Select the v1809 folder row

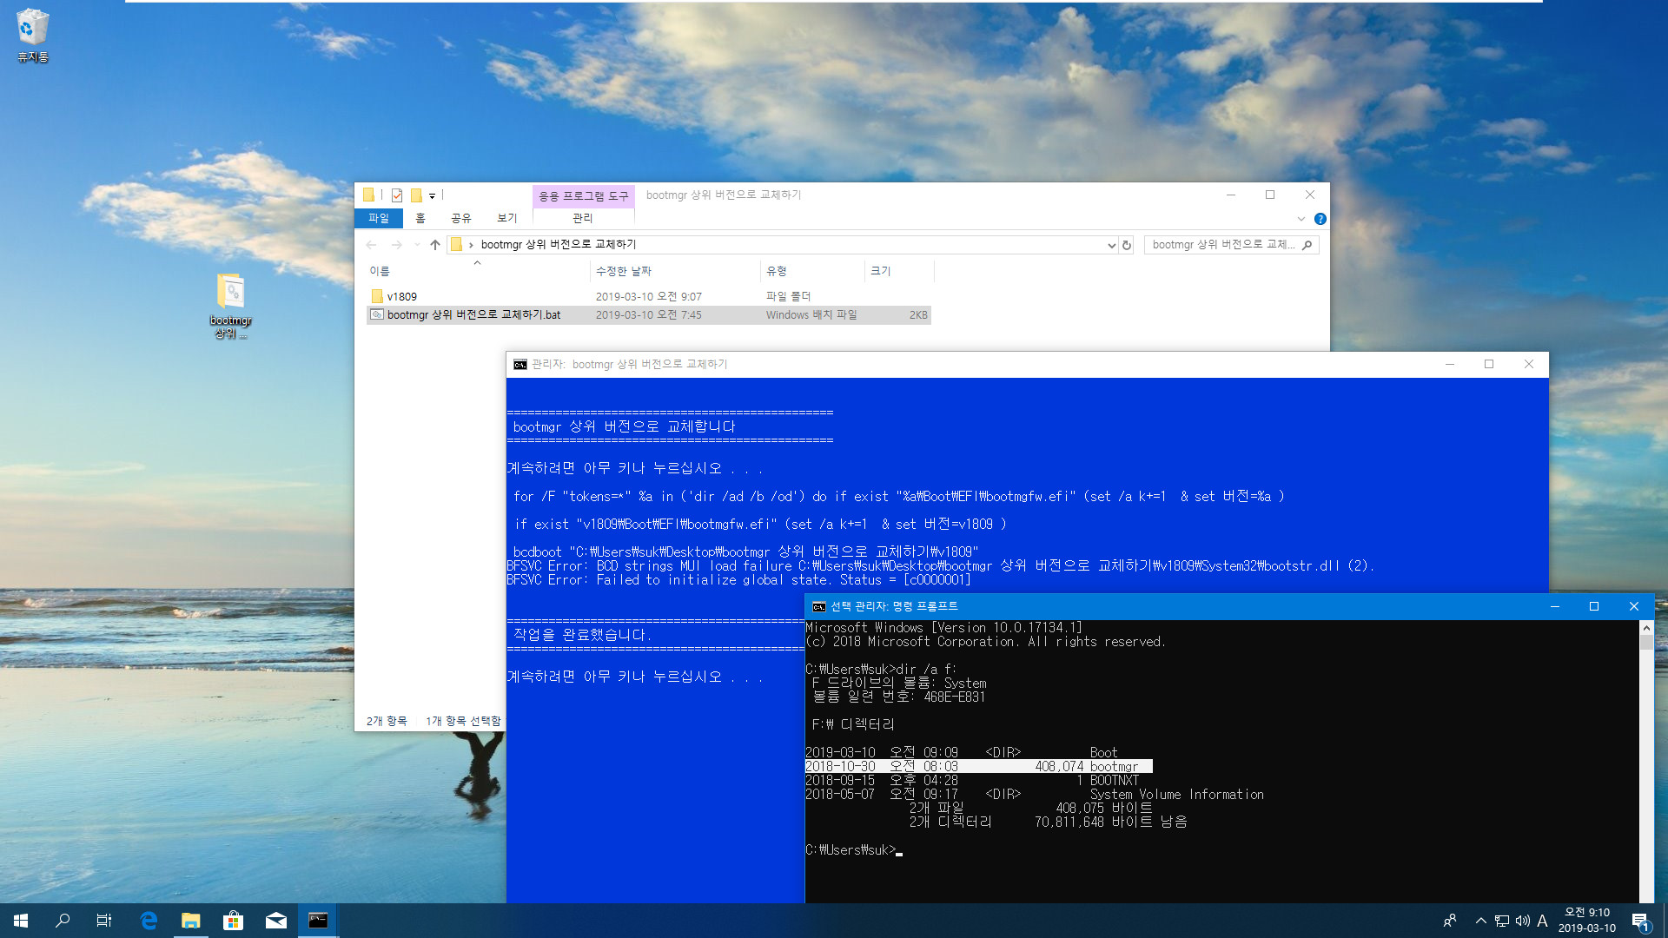(x=648, y=296)
